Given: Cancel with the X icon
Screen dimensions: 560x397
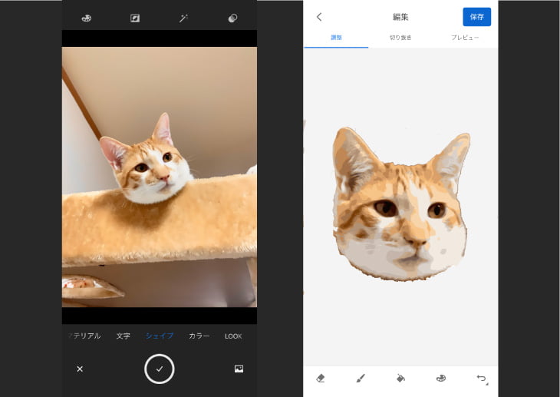Looking at the screenshot, I should point(80,369).
